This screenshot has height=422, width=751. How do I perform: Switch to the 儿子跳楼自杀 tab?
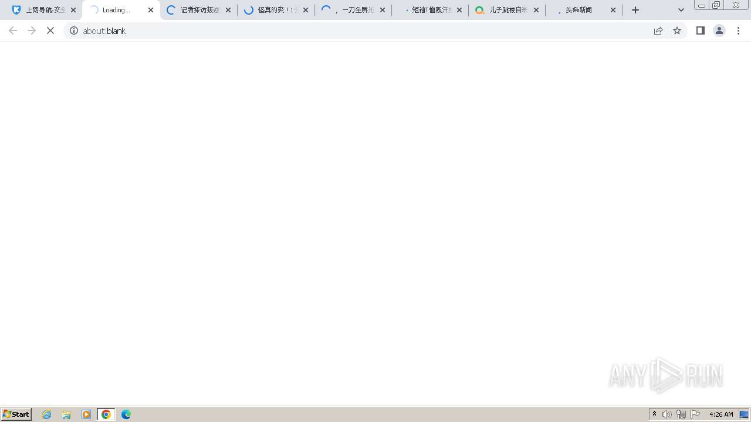coord(507,10)
